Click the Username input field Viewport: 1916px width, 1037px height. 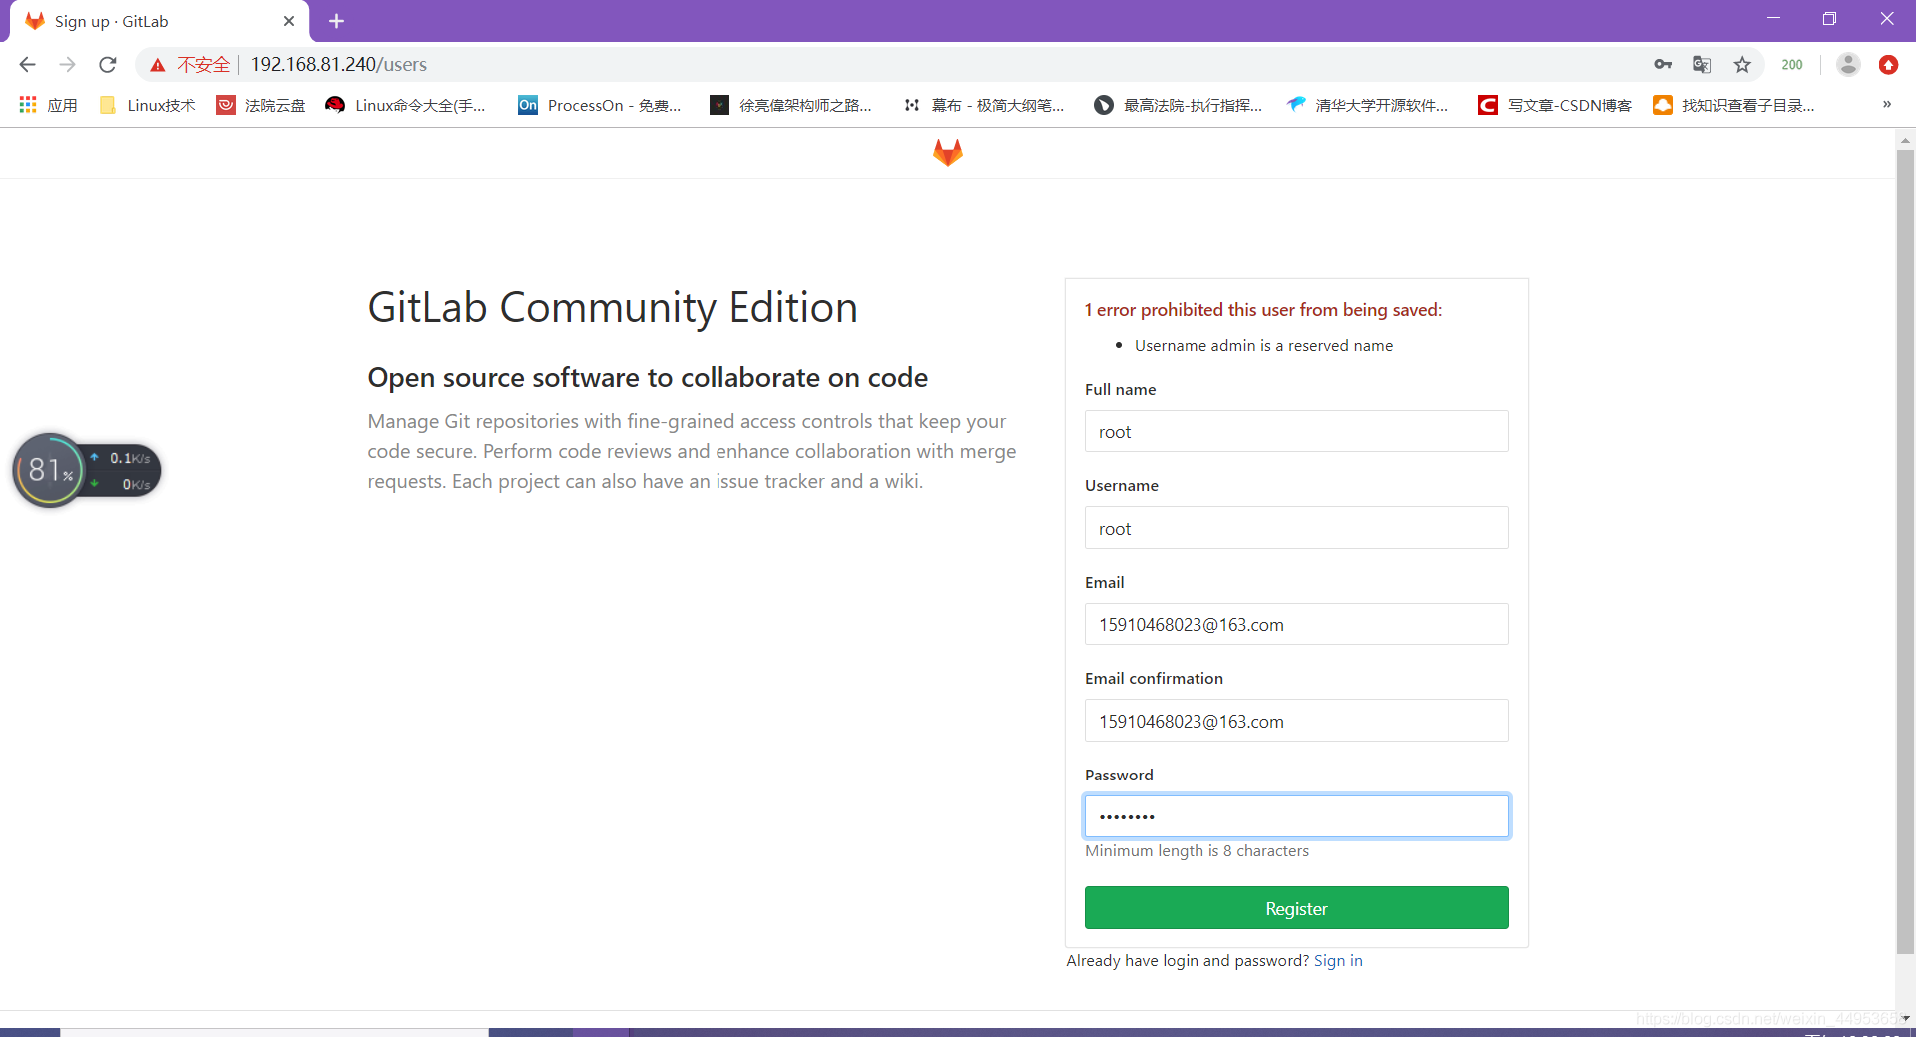[1296, 528]
